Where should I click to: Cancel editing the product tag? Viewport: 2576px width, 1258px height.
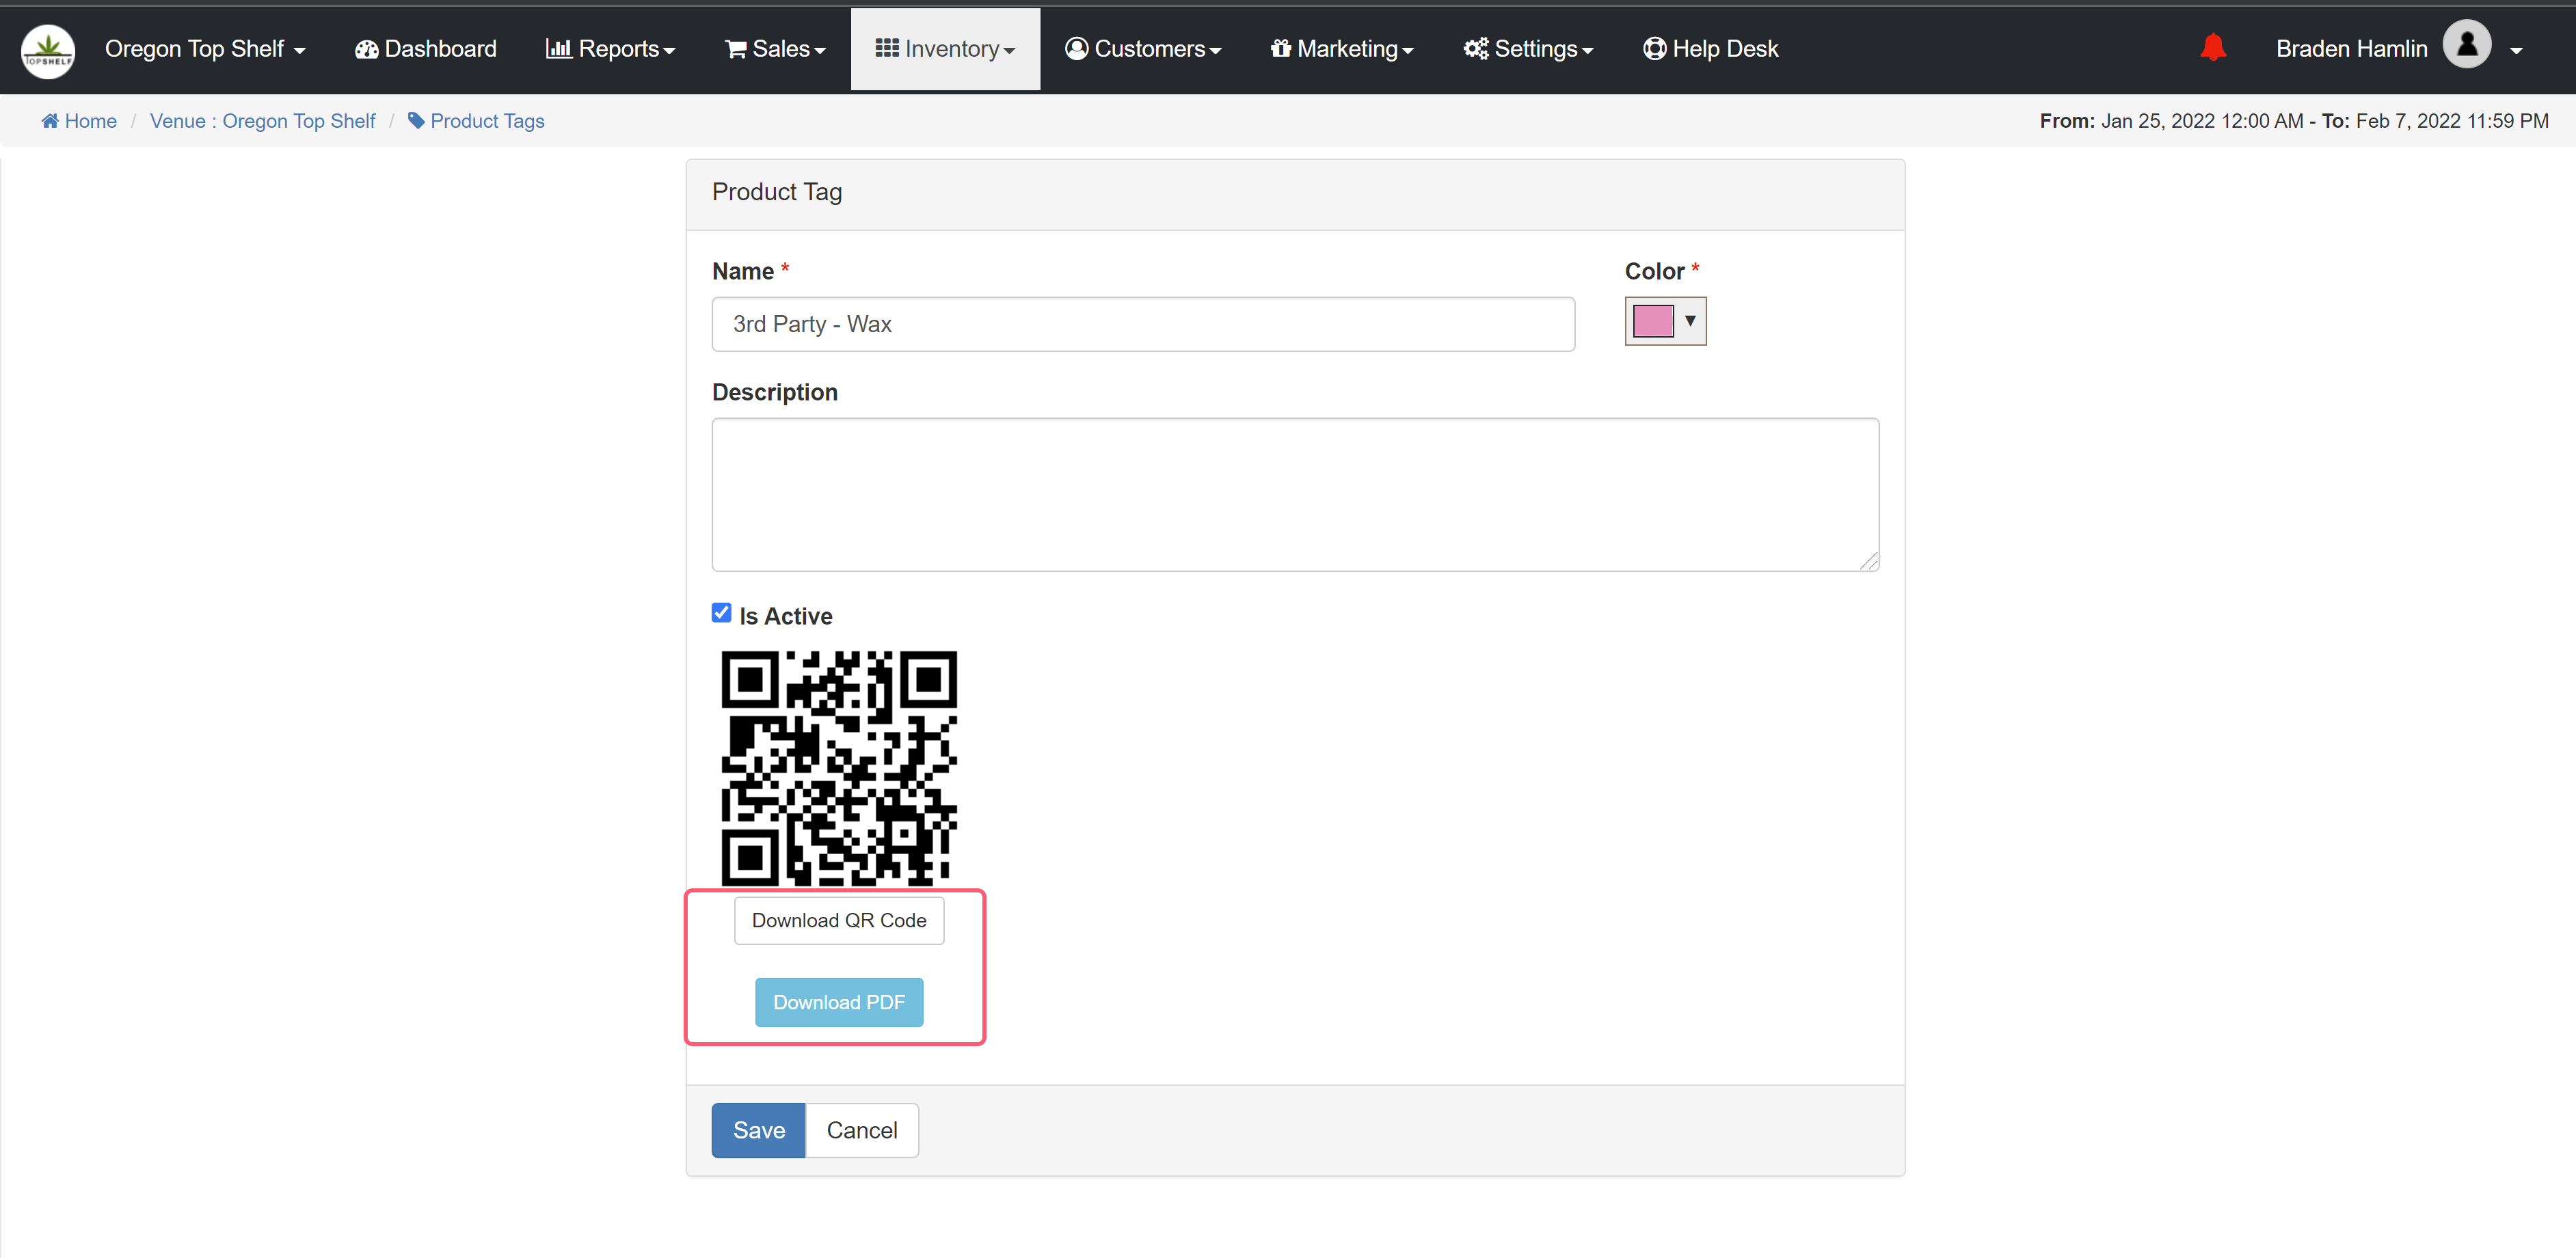tap(862, 1130)
